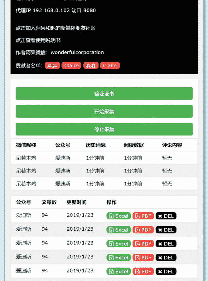Select first 呆若木鸡 row in table
This screenshot has height=281, width=208.
coord(26,158)
